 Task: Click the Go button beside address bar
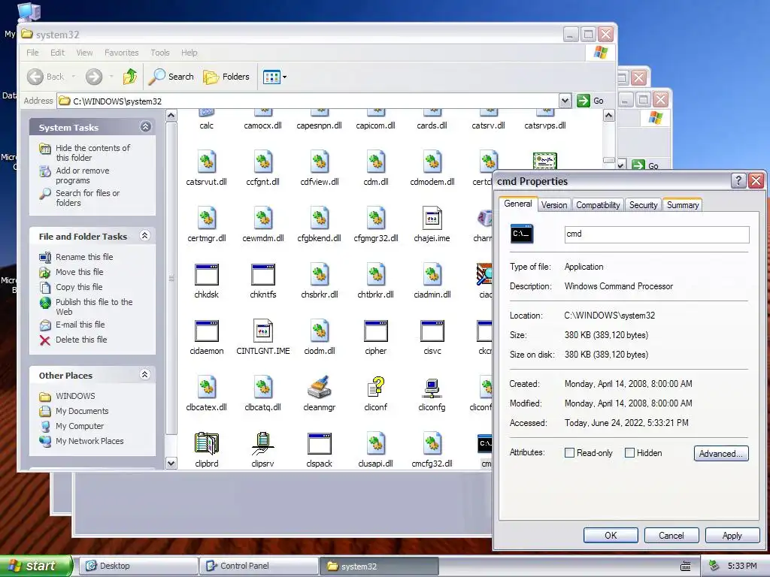pyautogui.click(x=590, y=101)
